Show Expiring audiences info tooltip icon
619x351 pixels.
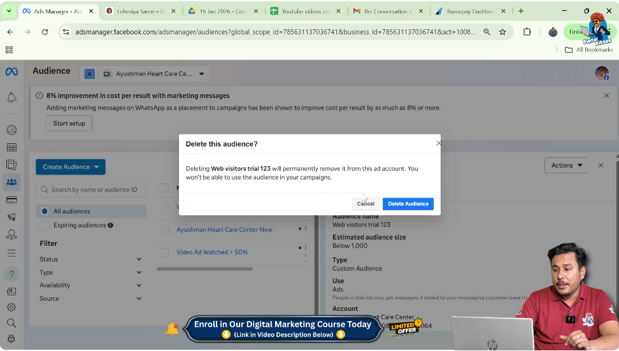click(111, 226)
